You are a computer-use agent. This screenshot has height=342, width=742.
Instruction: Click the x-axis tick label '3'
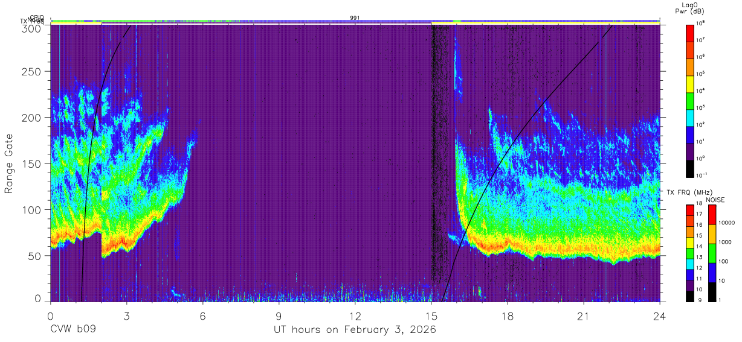[x=126, y=315]
